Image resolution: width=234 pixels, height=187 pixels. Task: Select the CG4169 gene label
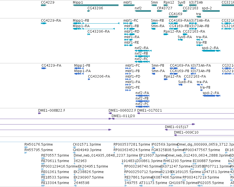click(x=175, y=14)
